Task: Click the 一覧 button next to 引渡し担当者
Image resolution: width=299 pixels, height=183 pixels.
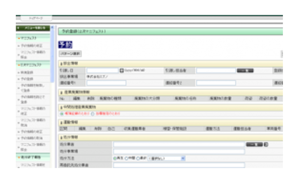Action: point(245,70)
